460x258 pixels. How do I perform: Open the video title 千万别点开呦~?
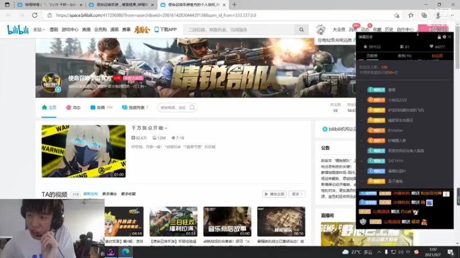tap(149, 128)
